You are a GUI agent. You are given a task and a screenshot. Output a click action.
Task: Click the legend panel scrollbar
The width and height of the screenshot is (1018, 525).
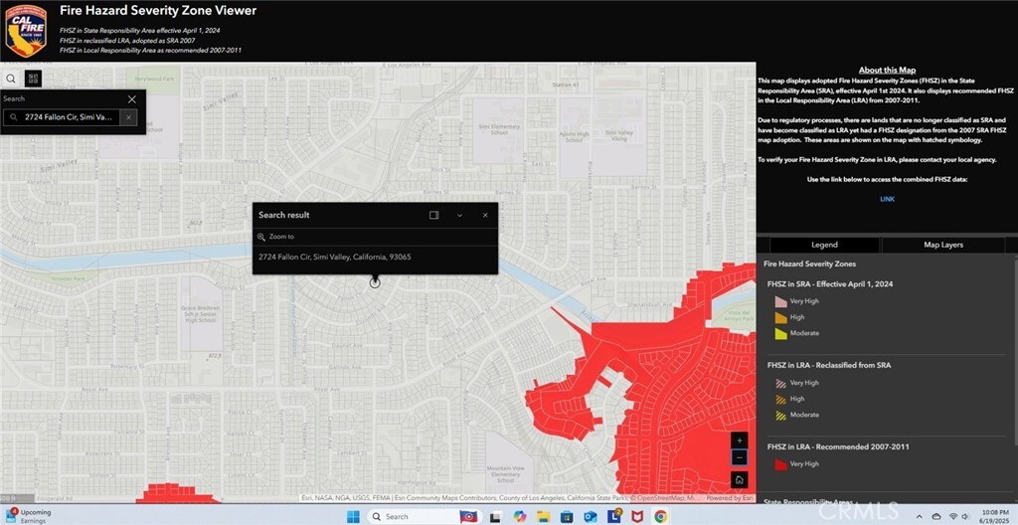pos(1015,351)
